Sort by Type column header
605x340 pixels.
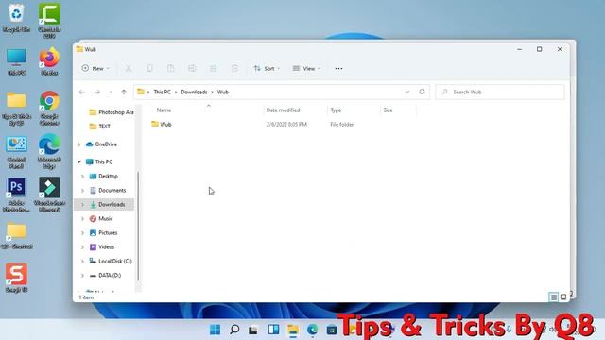336,110
